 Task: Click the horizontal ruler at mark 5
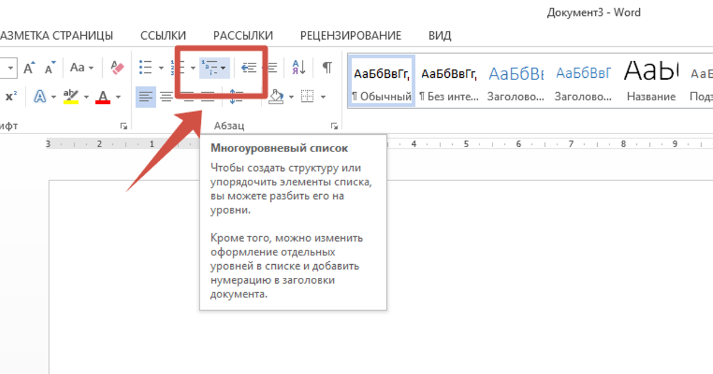466,144
